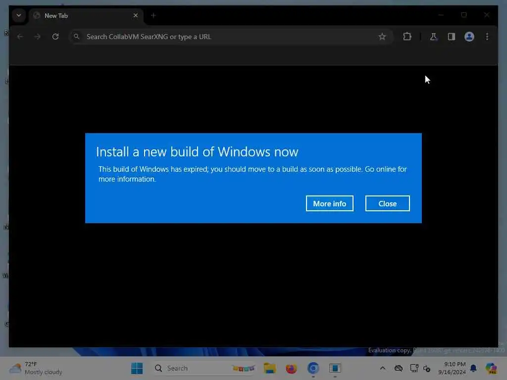Expand the hidden system tray icons chevron
Image resolution: width=507 pixels, height=380 pixels.
click(x=383, y=368)
